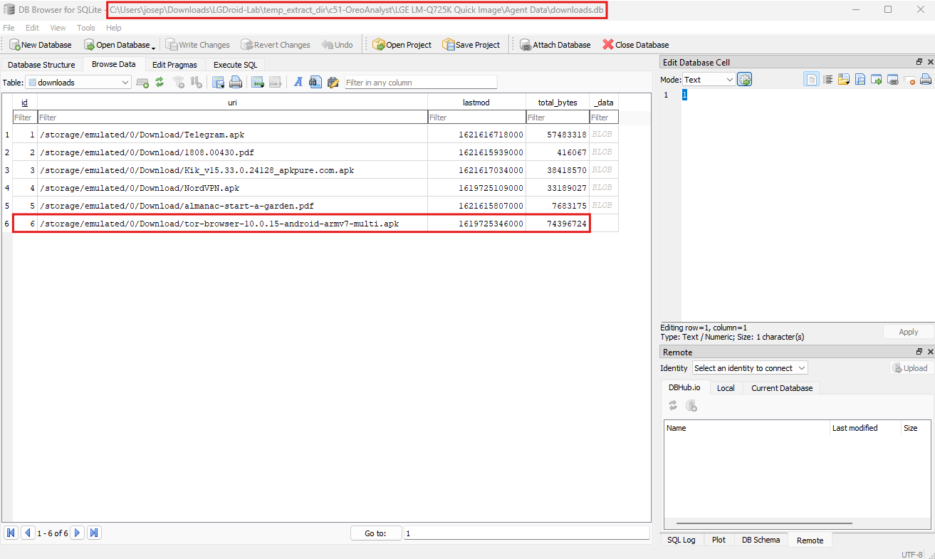Click the Close Database button
The width and height of the screenshot is (935, 559).
(x=635, y=45)
